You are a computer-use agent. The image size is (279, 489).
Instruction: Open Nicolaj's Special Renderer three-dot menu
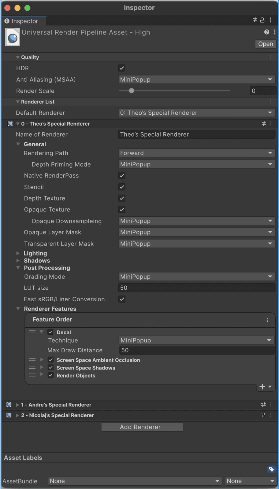coord(270,415)
